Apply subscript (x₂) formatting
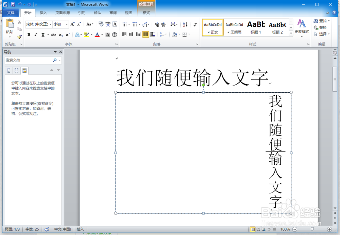The image size is (340, 235). [x=61, y=35]
